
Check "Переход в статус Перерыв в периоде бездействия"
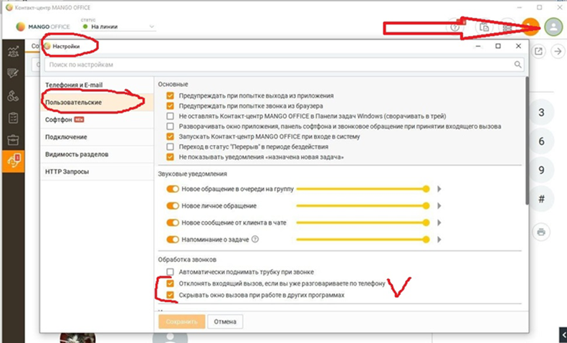pyautogui.click(x=170, y=146)
